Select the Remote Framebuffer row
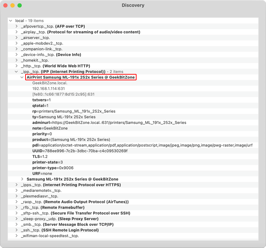The image size is (266, 248). click(133, 208)
